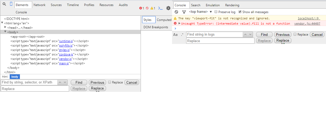Collapse the body node in DOM tree
Viewport: 326px width, 113px height.
pyautogui.click(x=5, y=32)
